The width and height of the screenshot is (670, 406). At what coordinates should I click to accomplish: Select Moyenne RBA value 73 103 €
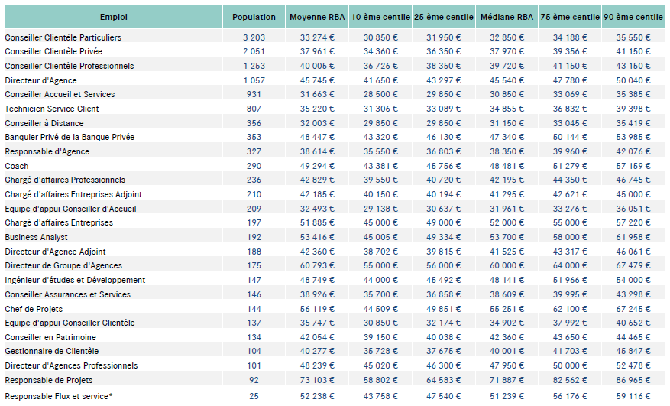pos(316,380)
